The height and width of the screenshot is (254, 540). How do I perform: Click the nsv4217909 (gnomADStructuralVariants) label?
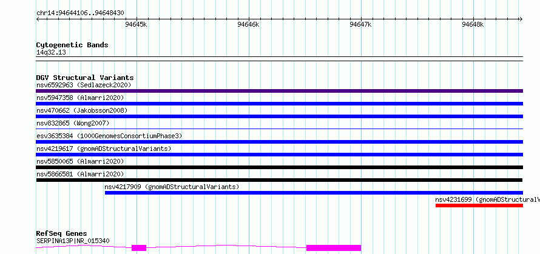172,187
